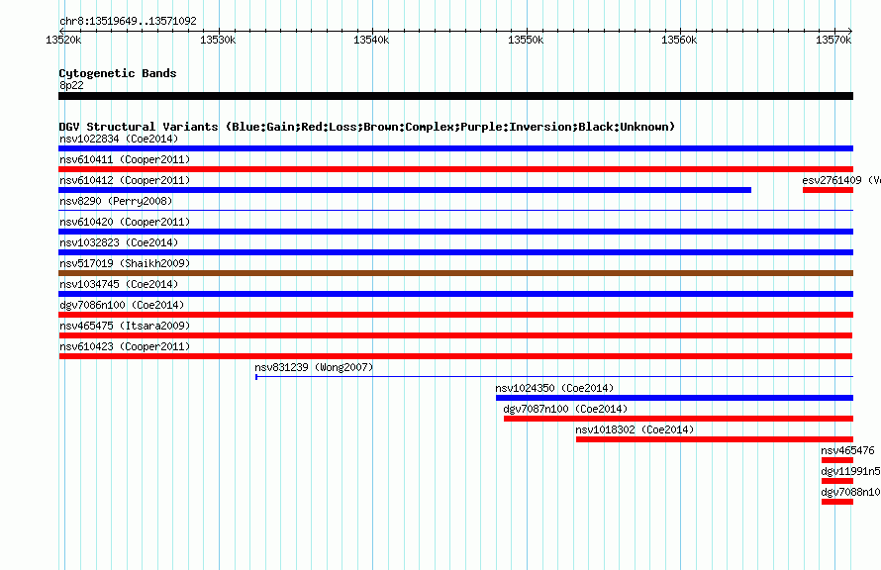Click the blue bar of nsv1024350
The width and height of the screenshot is (881, 570).
pyautogui.click(x=674, y=398)
